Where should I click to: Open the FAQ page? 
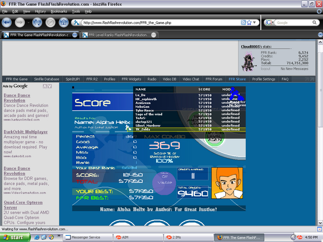(285, 79)
